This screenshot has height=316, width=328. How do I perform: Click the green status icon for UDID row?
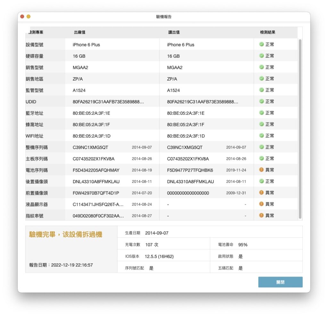261,101
